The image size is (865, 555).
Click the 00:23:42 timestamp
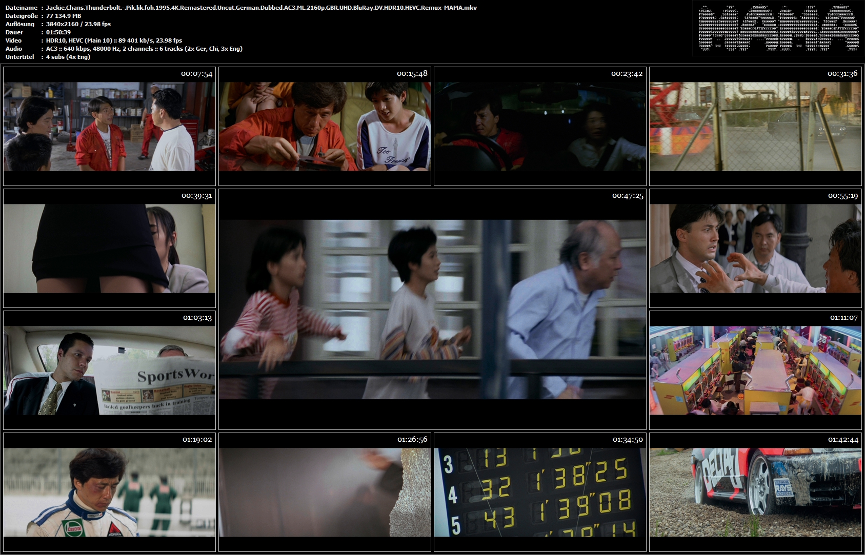[627, 74]
